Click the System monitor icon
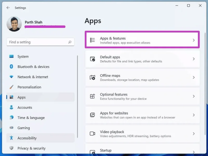Screen dimensions: 208x156 (x=11, y=56)
